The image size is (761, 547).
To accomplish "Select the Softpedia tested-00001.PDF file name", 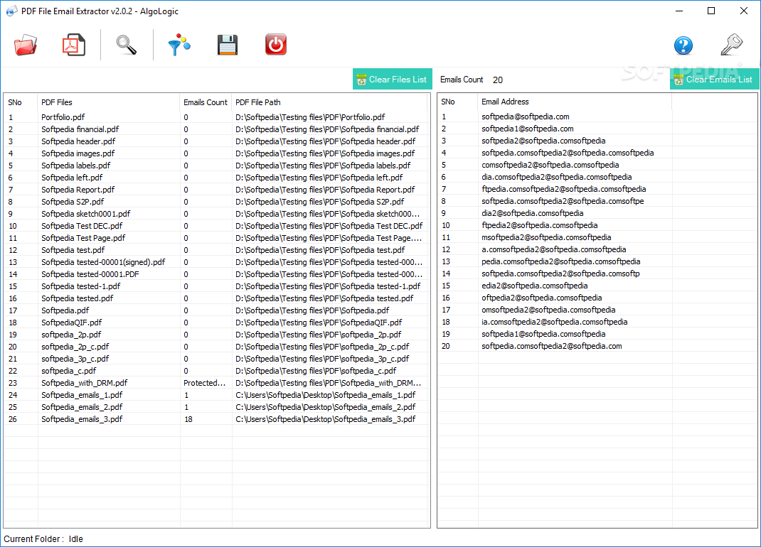I will (90, 274).
